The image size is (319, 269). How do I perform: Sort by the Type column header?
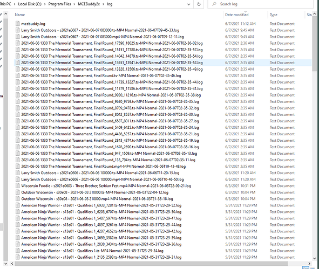tap(274, 15)
